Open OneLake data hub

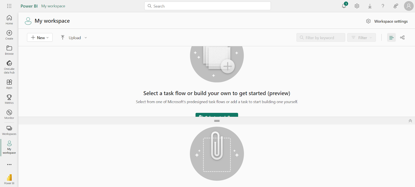(x=9, y=67)
